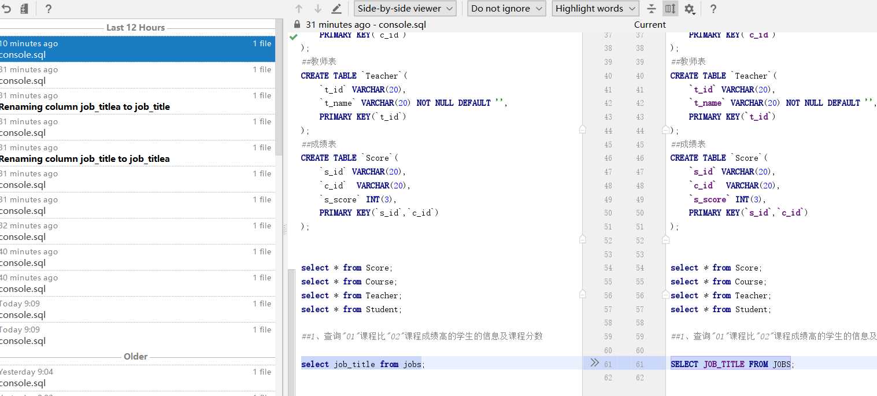Click 'select * from Score;' in right pane
The height and width of the screenshot is (396, 877).
coord(716,268)
